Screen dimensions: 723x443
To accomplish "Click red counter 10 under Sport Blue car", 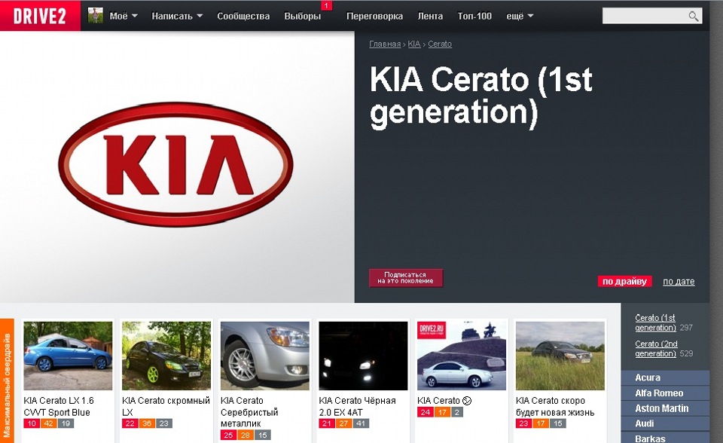I will [32, 423].
